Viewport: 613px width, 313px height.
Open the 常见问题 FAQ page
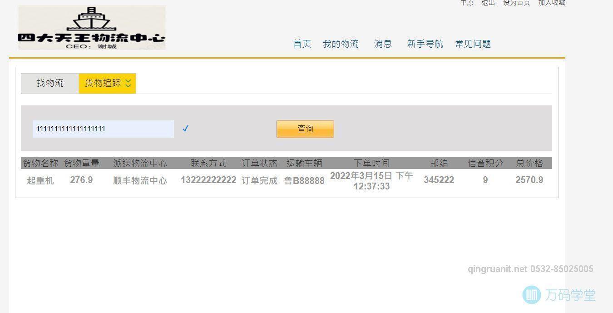(x=472, y=44)
